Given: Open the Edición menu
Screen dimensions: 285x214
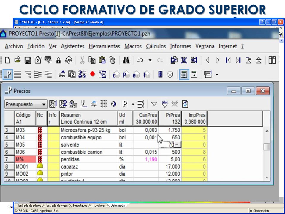Looking at the screenshot, I should click(36, 46).
